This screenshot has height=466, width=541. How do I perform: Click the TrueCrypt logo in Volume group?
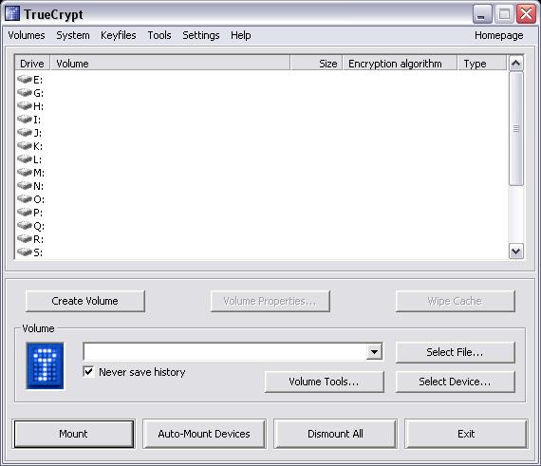coord(46,365)
